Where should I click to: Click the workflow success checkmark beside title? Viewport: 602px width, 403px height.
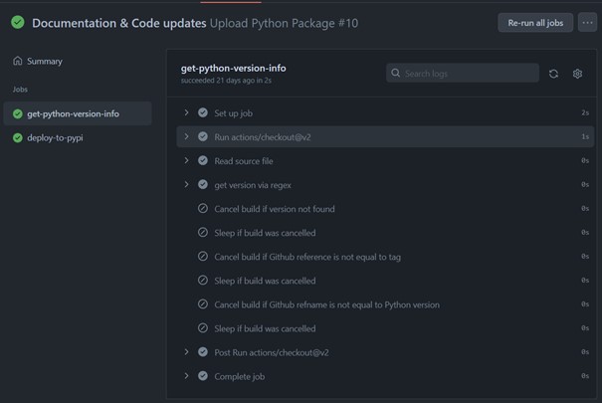click(18, 22)
